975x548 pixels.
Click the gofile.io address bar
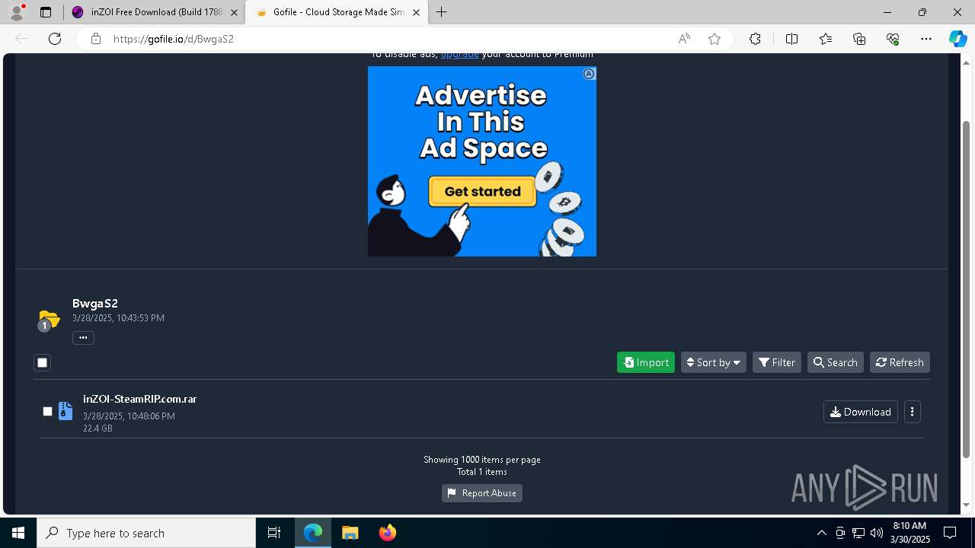[x=388, y=39]
